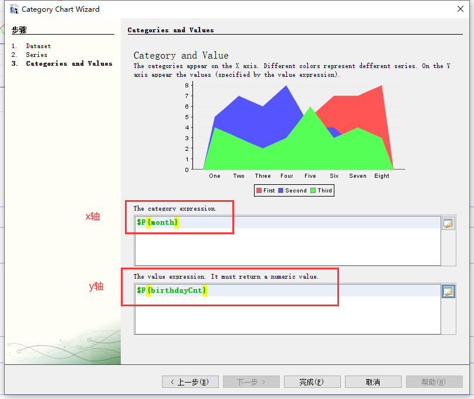
Task: Click the 取消 cancel button
Action: click(x=373, y=382)
